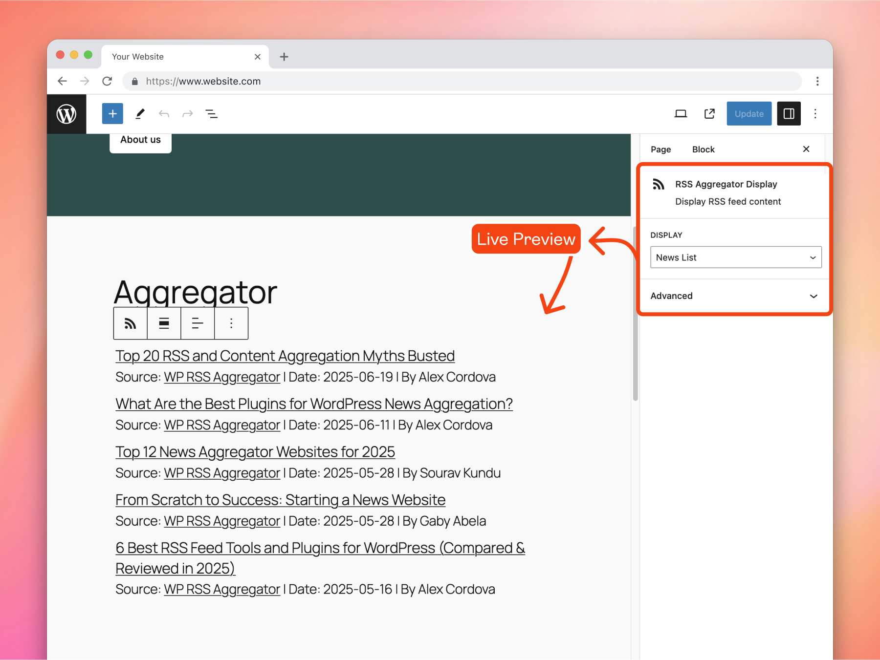The image size is (880, 660).
Task: Click WP RSS Aggregator source dated 2025-05-16
Action: click(222, 589)
